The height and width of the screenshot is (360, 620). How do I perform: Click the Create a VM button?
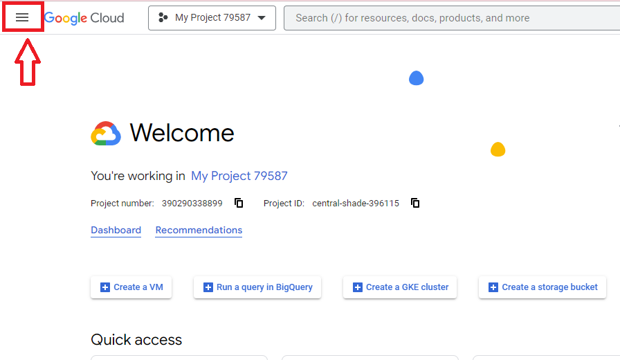(x=131, y=287)
